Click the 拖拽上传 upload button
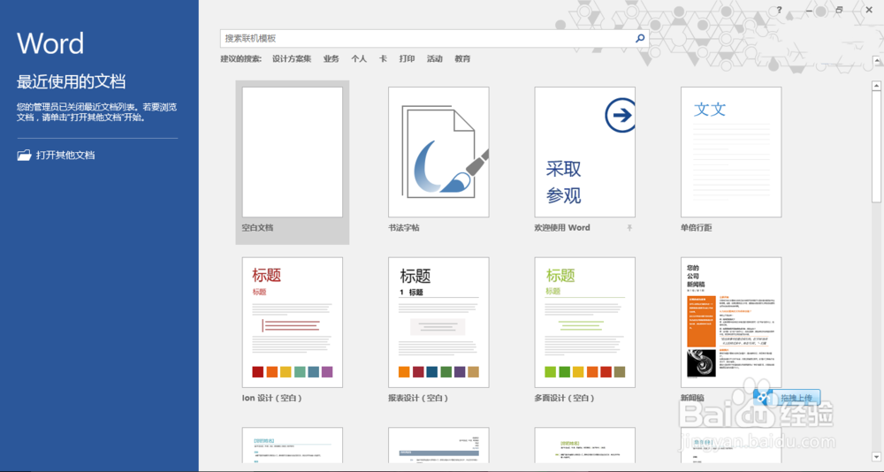 point(787,398)
